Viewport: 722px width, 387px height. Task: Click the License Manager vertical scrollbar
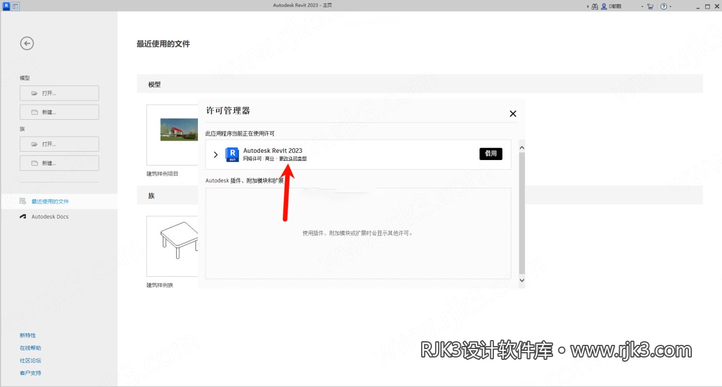(x=522, y=212)
